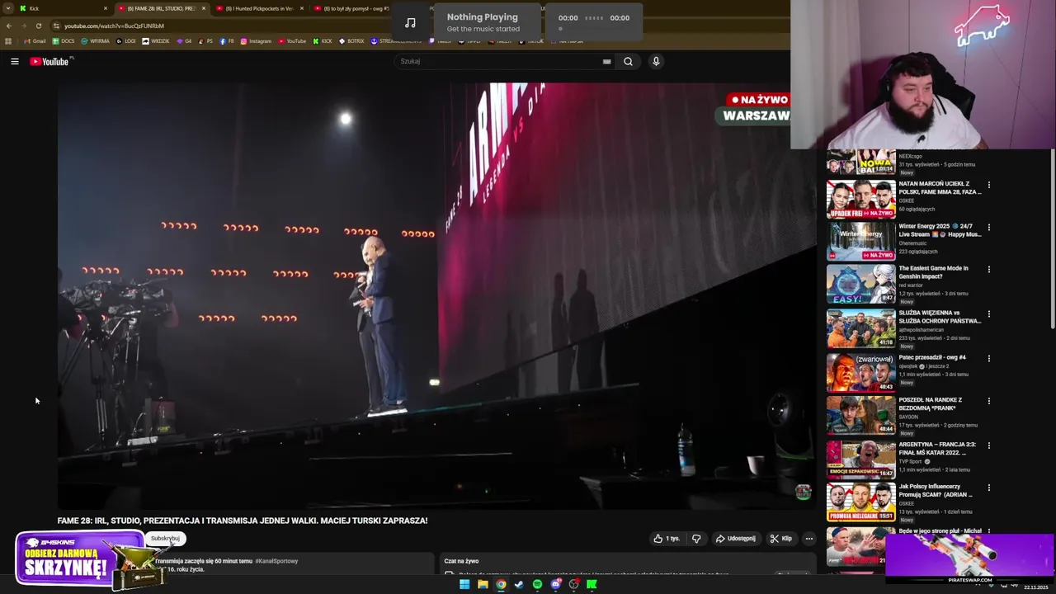Open the WFIRMA bookmark

pyautogui.click(x=96, y=41)
